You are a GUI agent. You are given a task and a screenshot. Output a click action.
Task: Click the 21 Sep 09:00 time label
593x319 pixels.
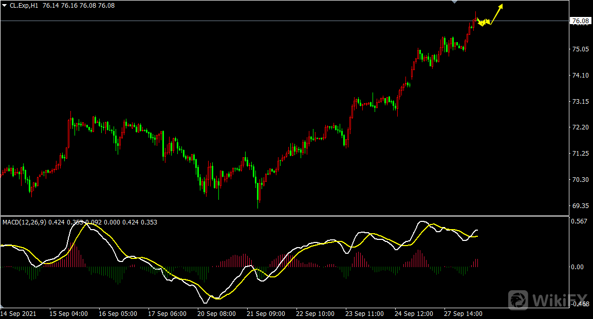coord(266,313)
